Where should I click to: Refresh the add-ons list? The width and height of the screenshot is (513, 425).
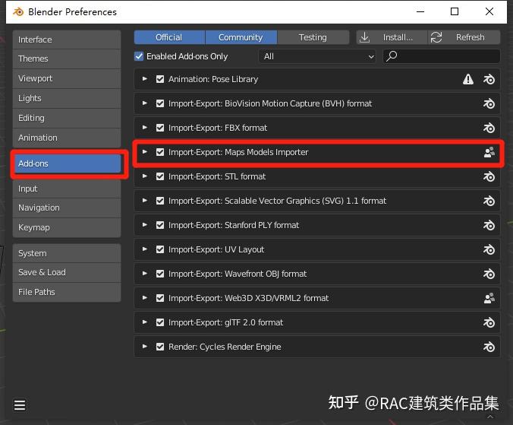coord(464,37)
